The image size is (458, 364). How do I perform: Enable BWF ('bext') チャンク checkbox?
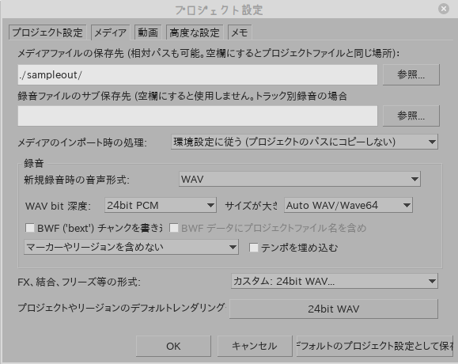pos(30,228)
